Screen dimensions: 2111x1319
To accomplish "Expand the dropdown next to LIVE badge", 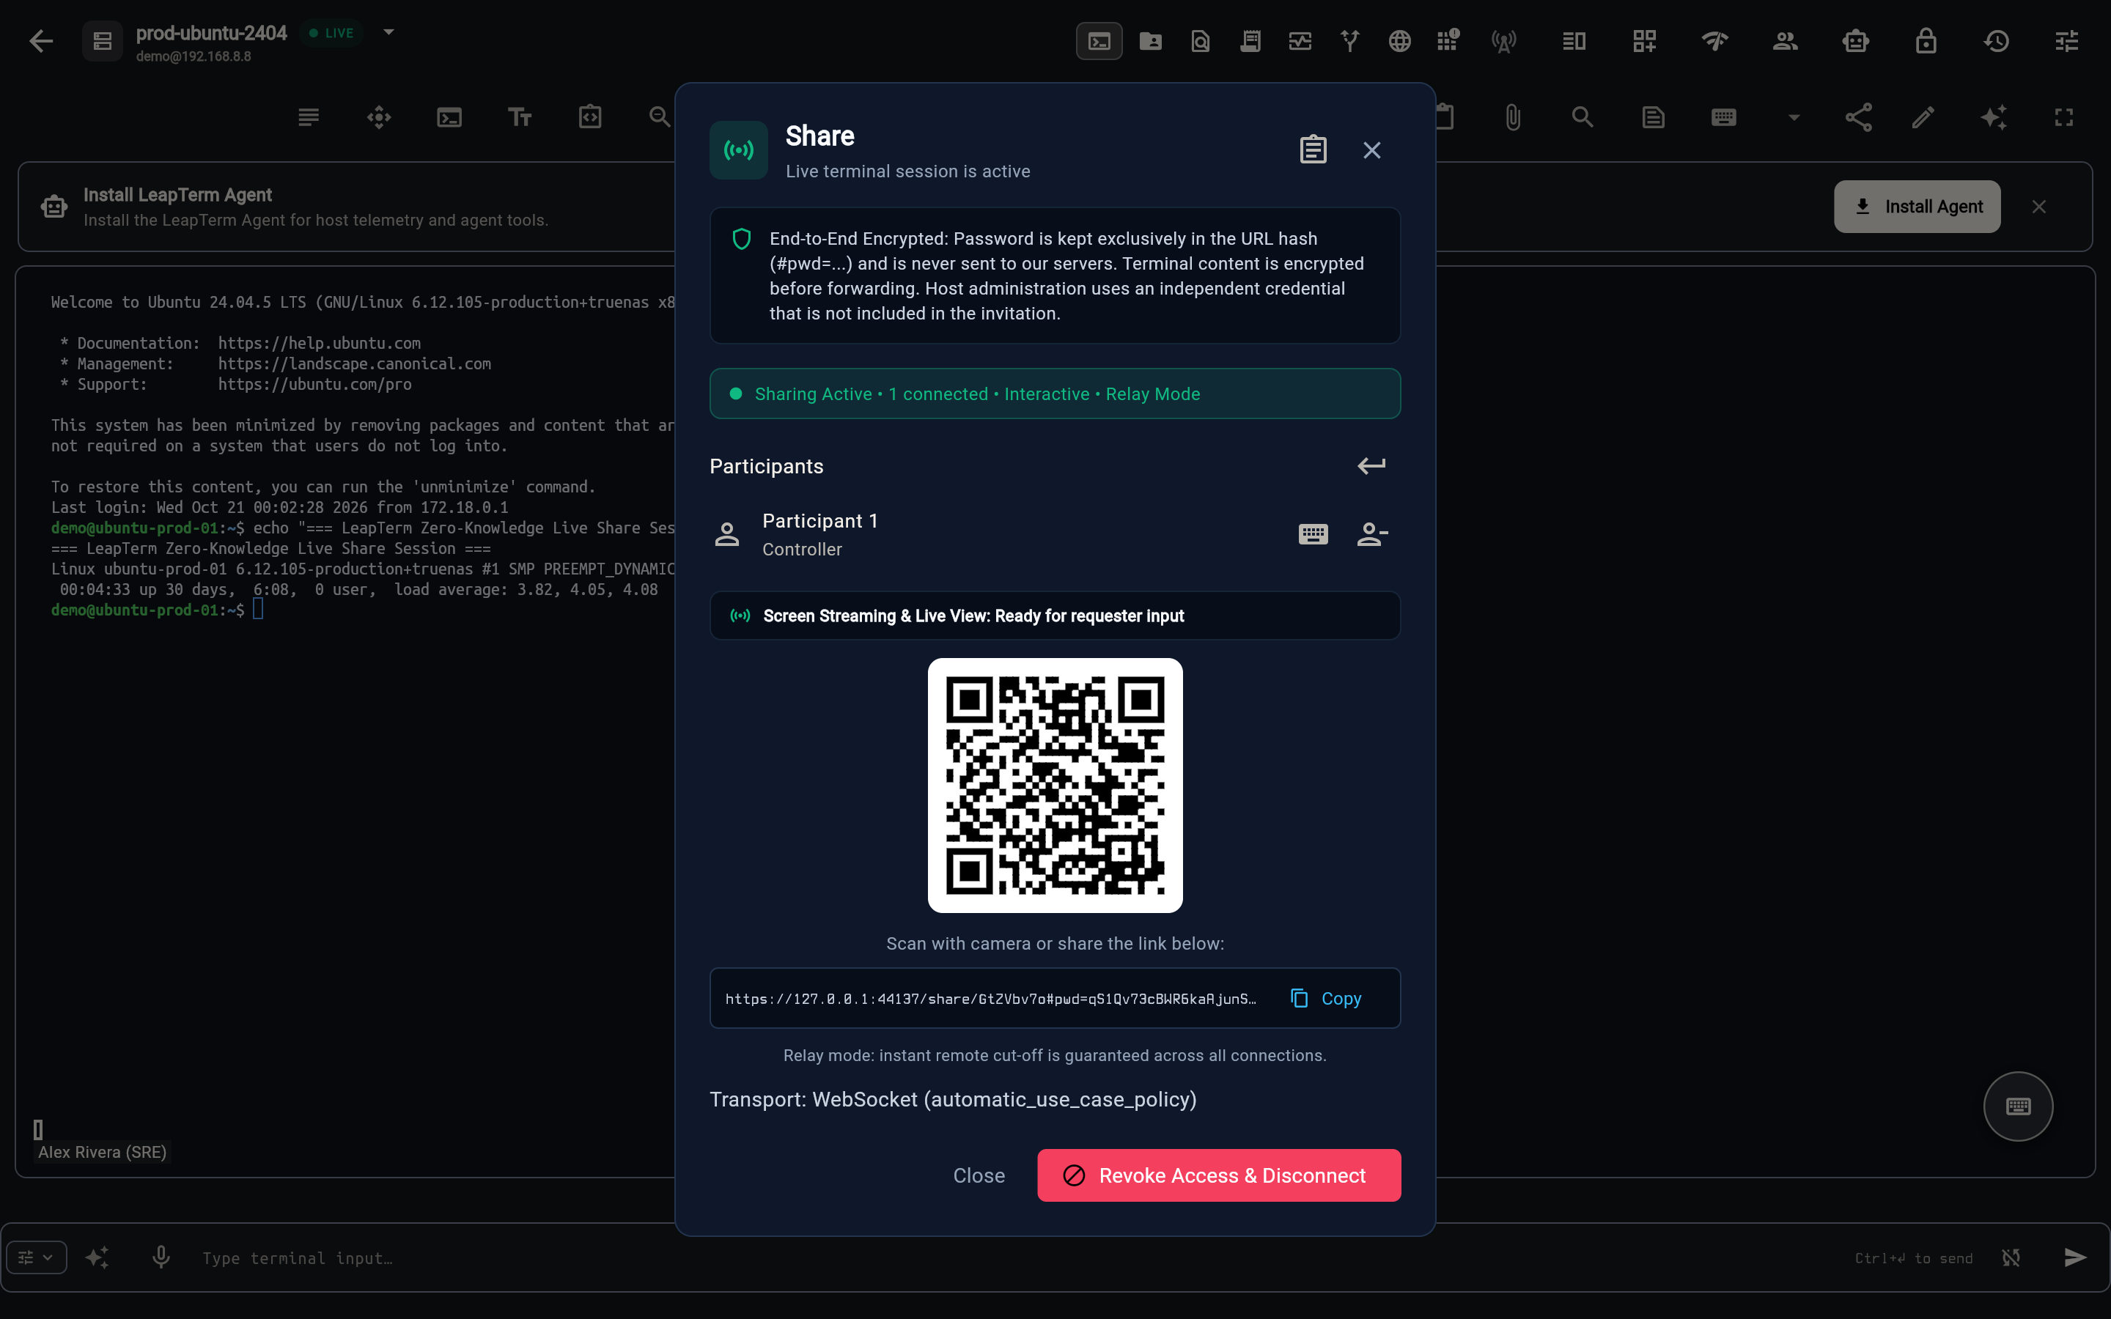I will pos(389,32).
